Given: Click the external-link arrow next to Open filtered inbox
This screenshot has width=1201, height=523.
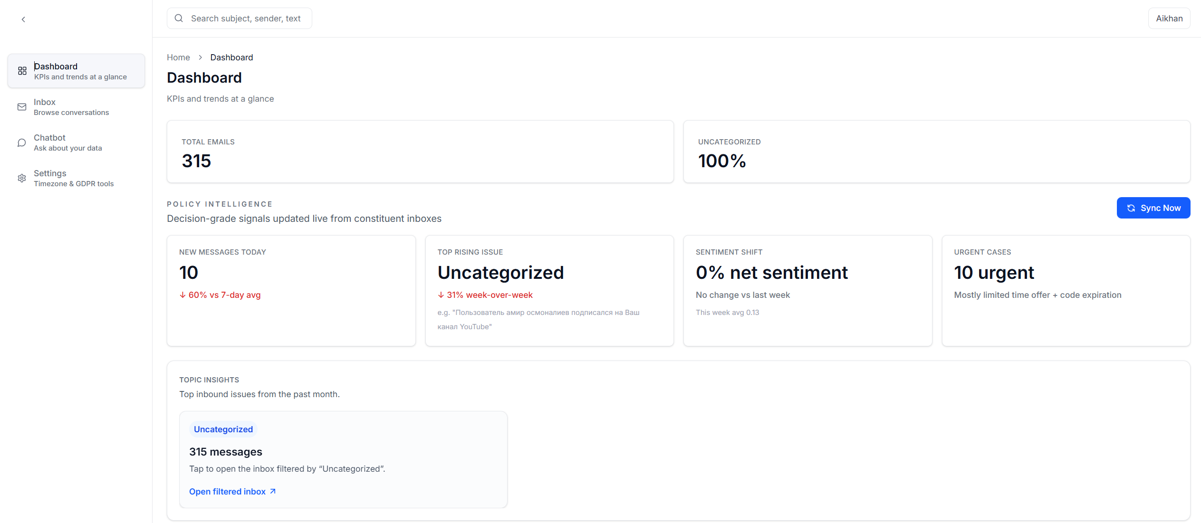Looking at the screenshot, I should tap(272, 491).
